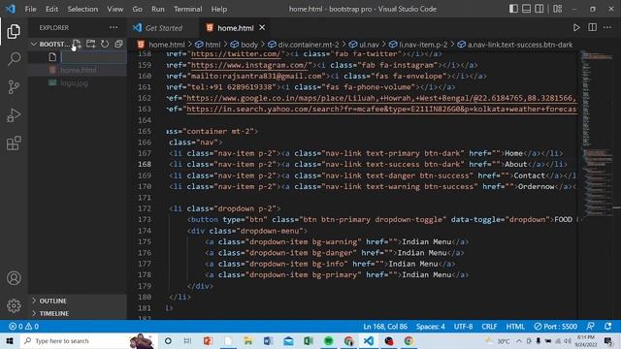Open the notifications bell in status bar
The image size is (621, 349).
[608, 327]
